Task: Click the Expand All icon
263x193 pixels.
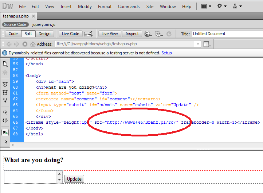Action: point(5,100)
